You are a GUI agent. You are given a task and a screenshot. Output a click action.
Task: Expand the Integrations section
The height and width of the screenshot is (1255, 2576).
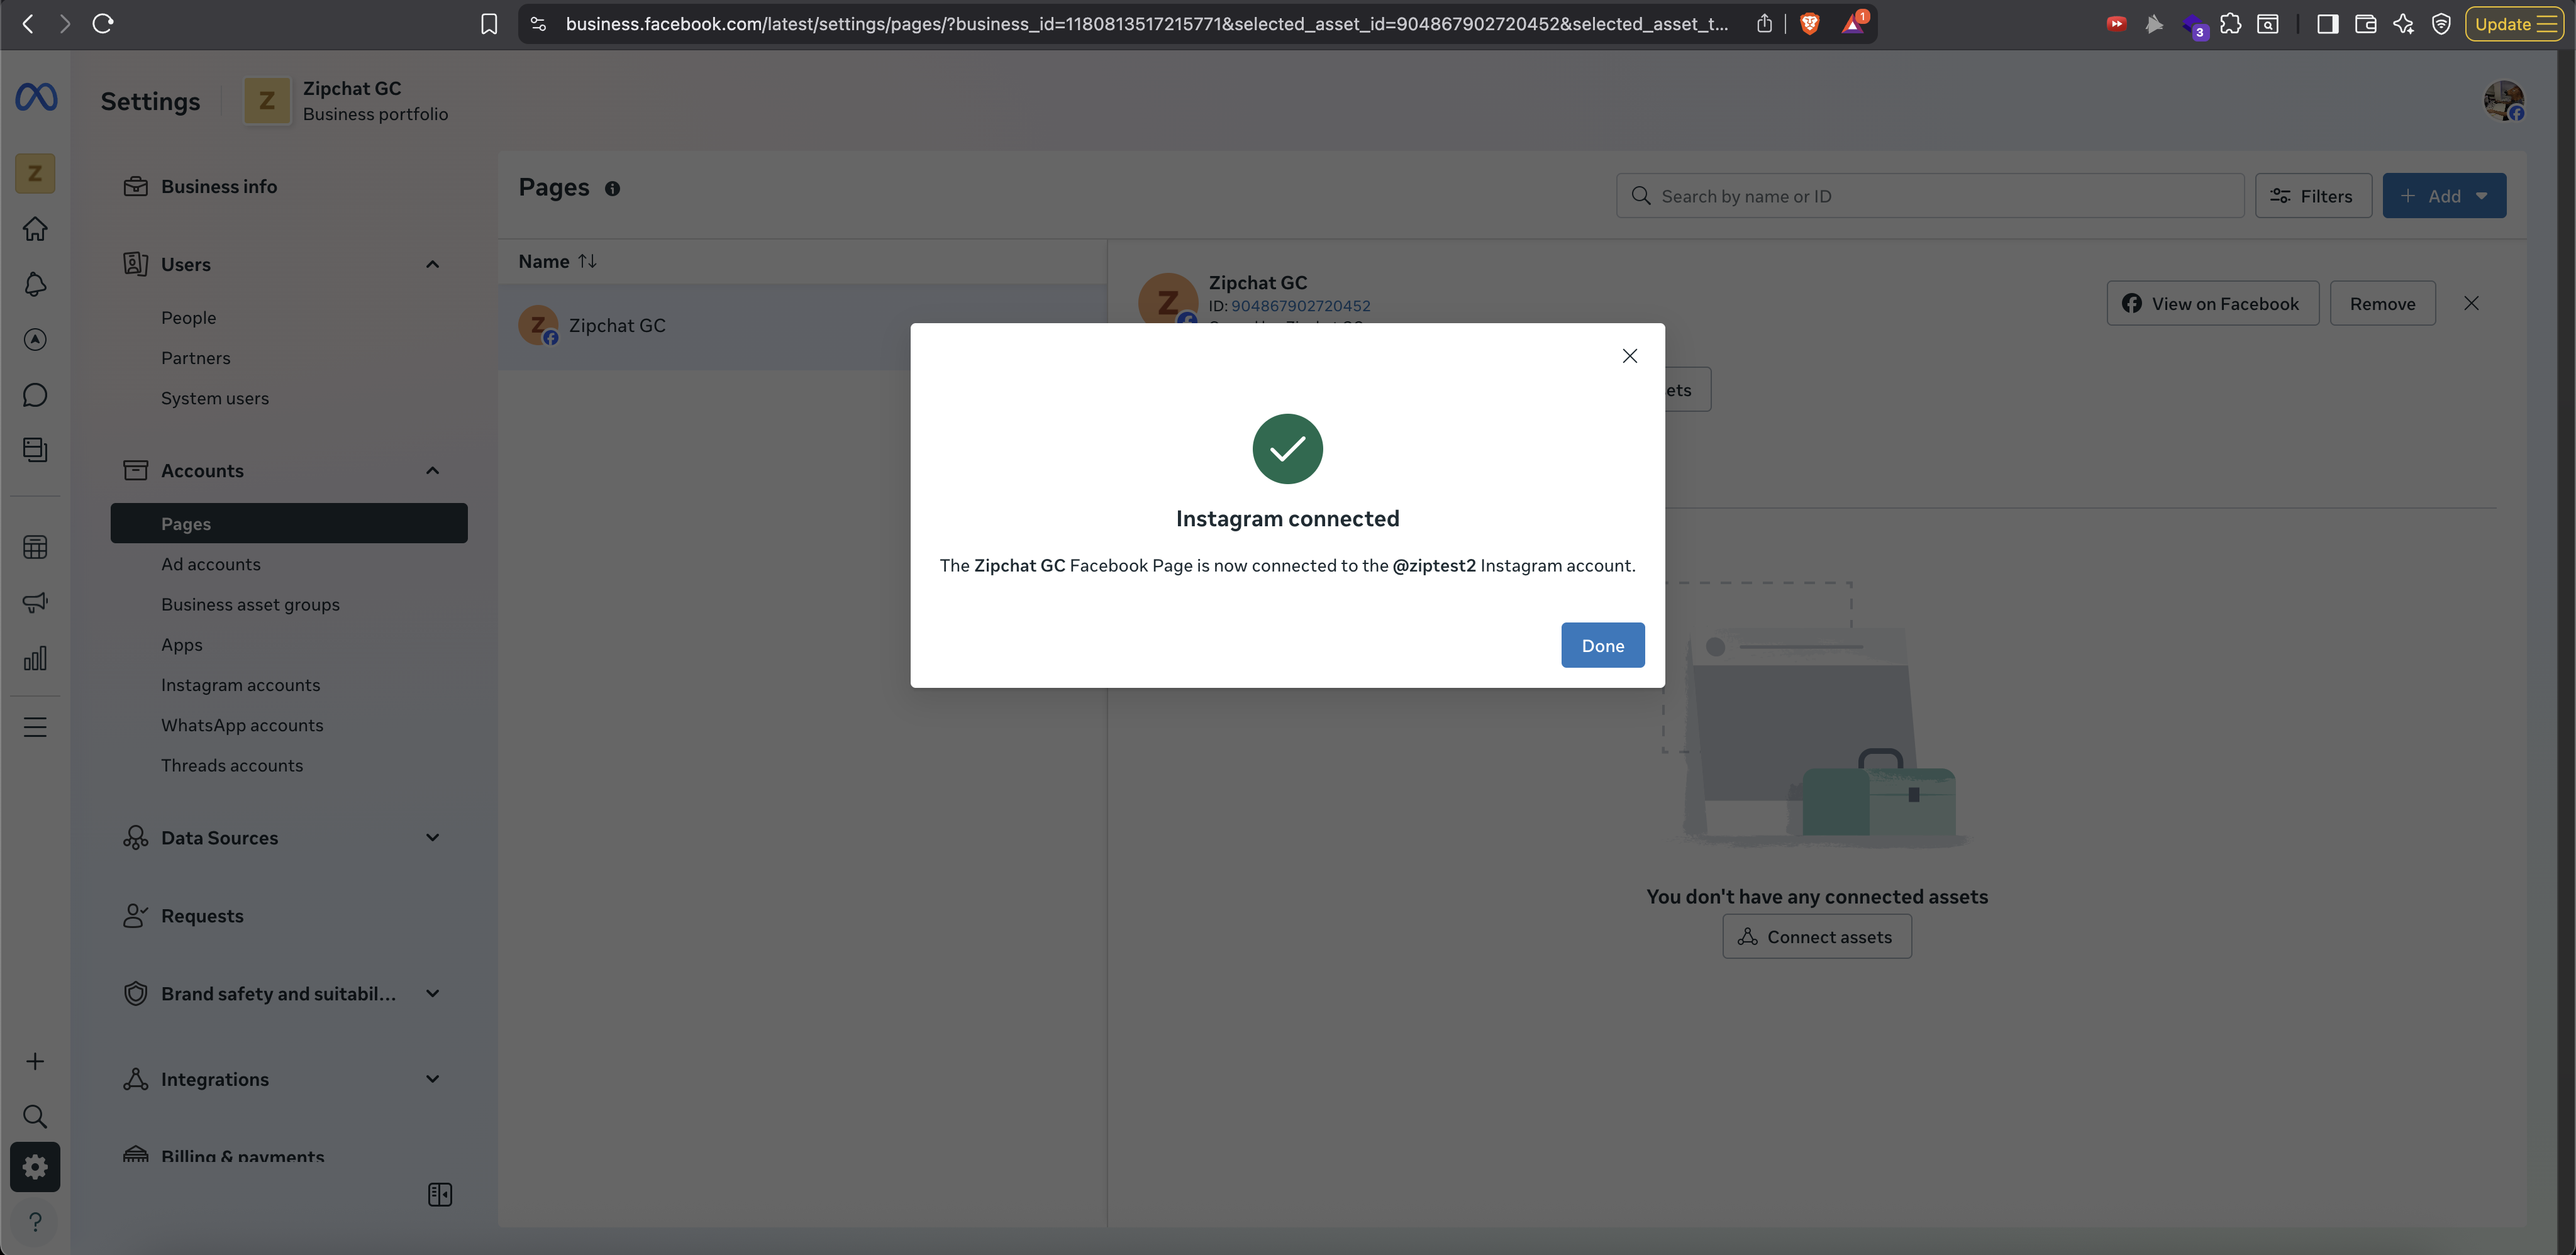[432, 1078]
